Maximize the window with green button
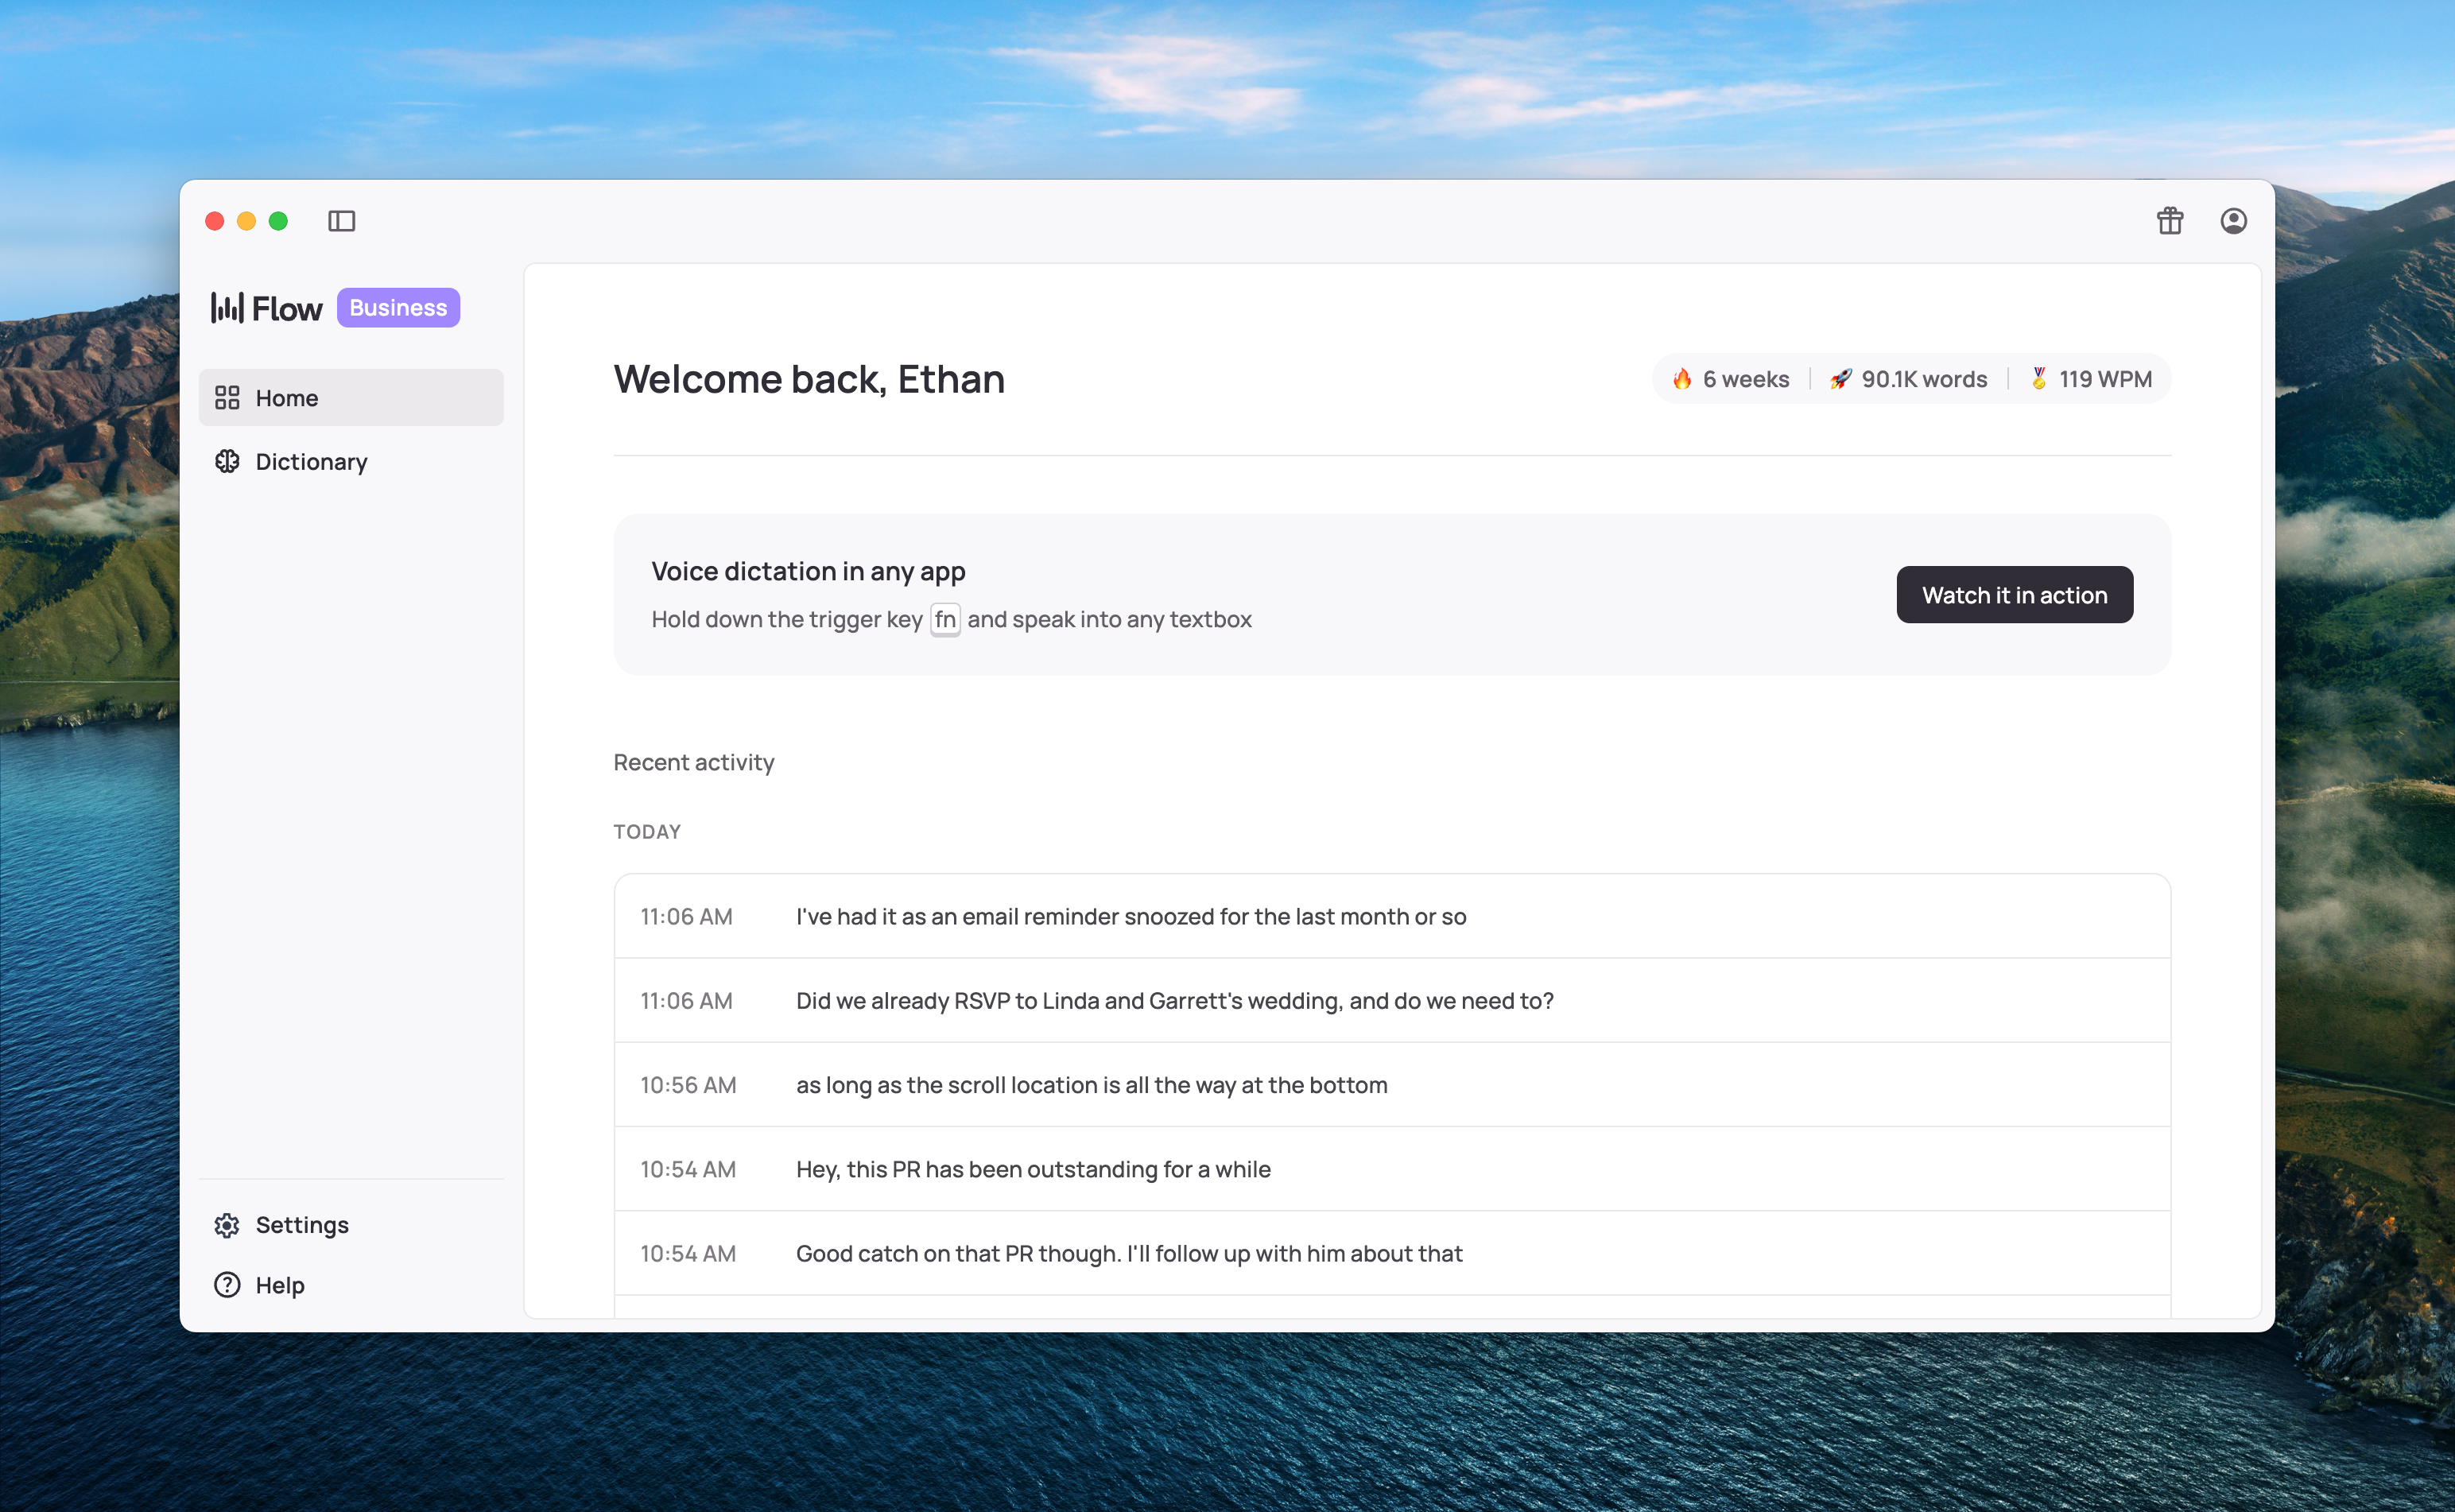Screen dimensions: 2455x1512 pos(278,221)
